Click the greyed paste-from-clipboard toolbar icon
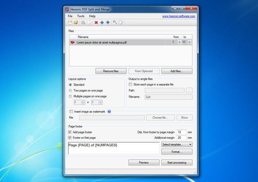Screen dimensions: 258x182 point(83,23)
